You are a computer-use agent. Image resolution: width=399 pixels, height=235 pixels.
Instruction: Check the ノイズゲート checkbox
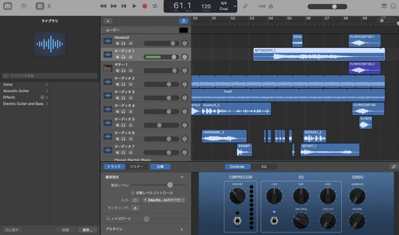pos(108,219)
